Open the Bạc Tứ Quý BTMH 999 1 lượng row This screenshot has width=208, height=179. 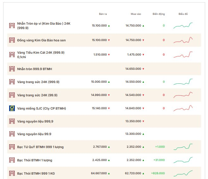(x=104, y=147)
